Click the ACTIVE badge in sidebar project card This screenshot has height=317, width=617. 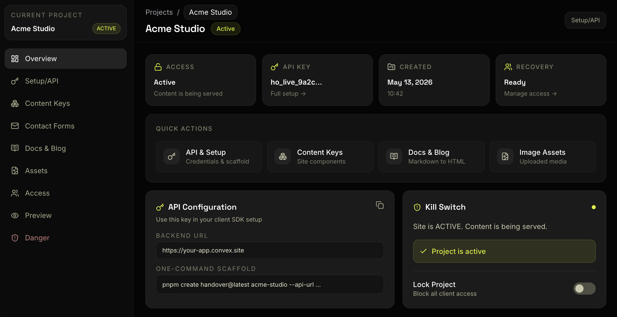pos(106,28)
